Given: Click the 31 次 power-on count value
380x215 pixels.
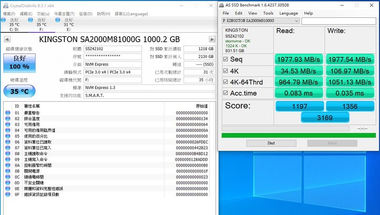Looking at the screenshot, I should 199,72.
